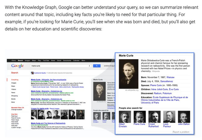Open Albert Einstein's photo in the large panel
202x140 pixels.
pos(125,117)
